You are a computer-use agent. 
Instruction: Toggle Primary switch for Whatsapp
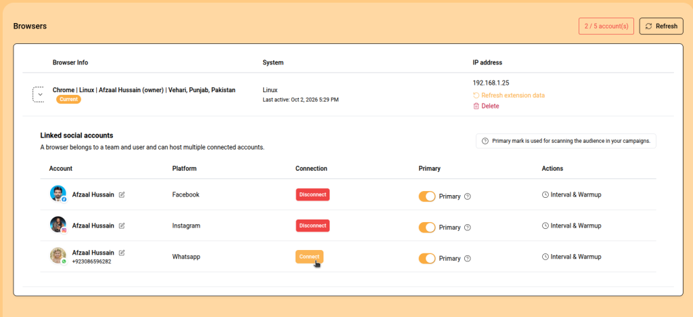(427, 258)
